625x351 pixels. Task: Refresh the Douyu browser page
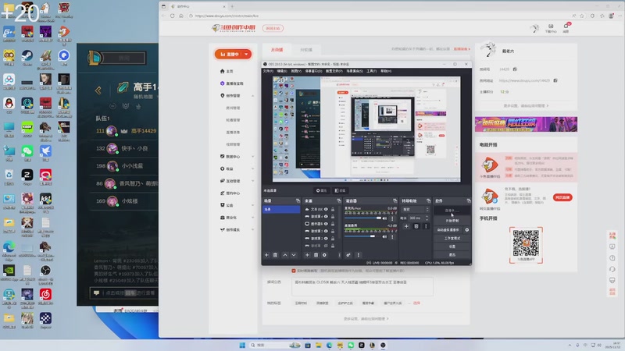[x=172, y=16]
